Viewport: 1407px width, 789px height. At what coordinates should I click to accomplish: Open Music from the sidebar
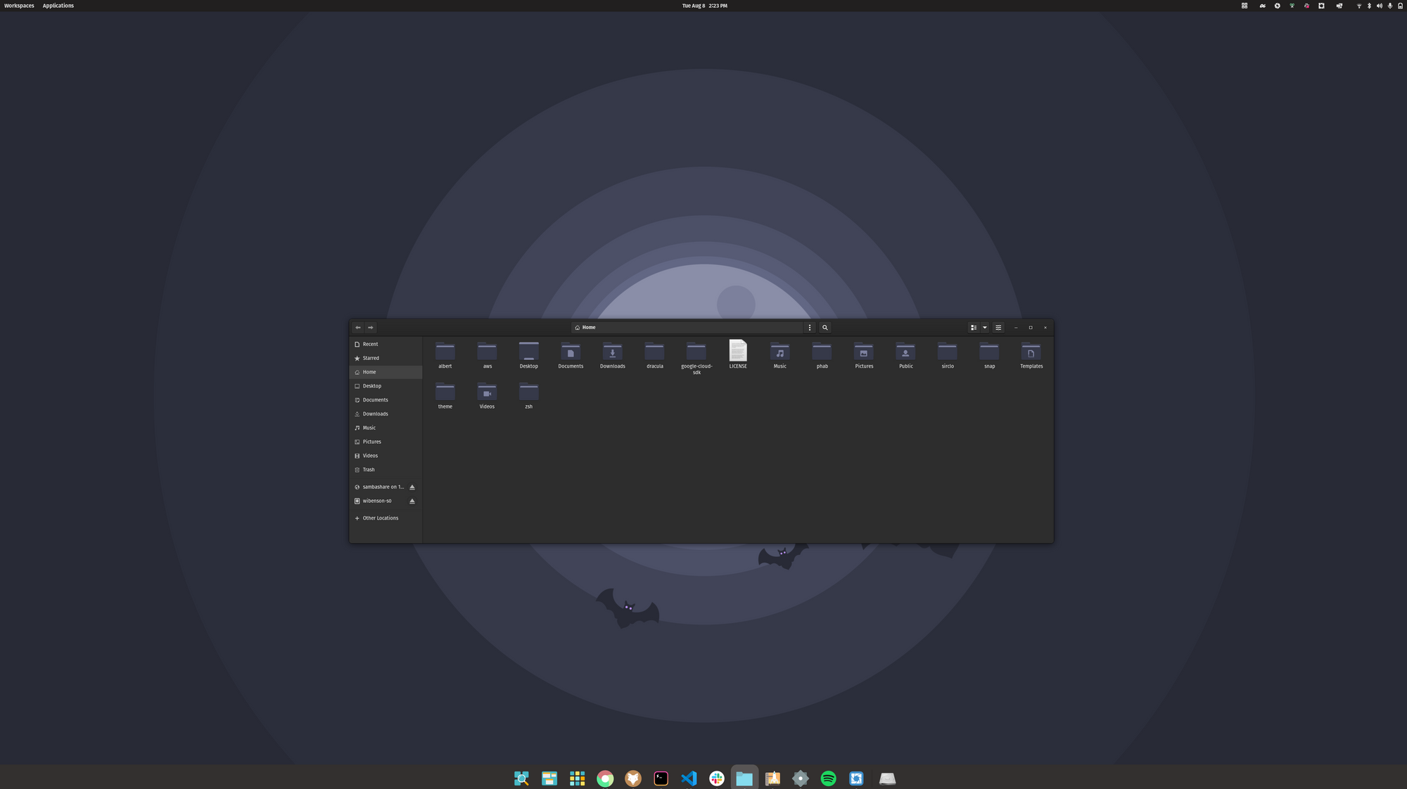tap(386, 428)
